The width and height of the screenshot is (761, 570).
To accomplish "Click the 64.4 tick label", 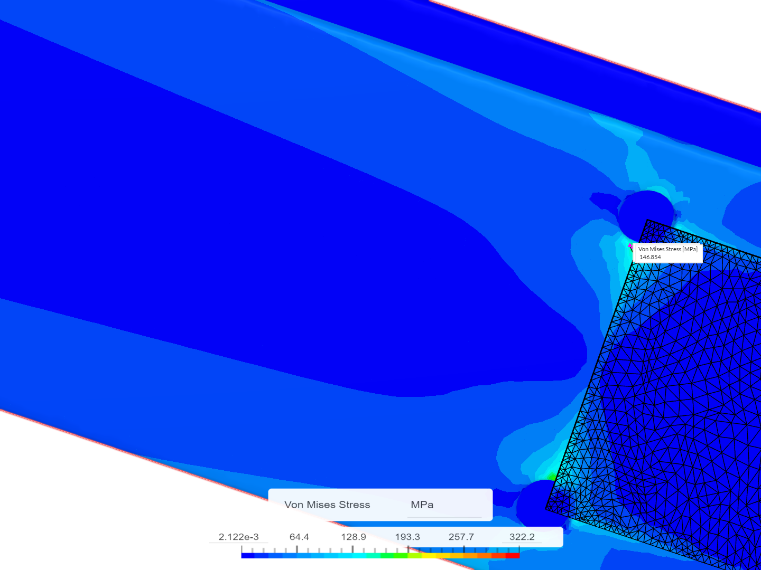I will click(x=299, y=536).
